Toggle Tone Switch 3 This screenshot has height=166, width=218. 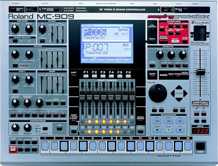click(x=27, y=115)
